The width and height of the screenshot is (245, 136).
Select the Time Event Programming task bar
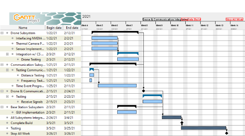[x=117, y=86]
